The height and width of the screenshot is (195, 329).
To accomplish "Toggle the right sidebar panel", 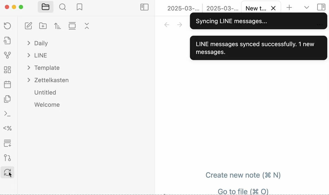I will (x=321, y=7).
